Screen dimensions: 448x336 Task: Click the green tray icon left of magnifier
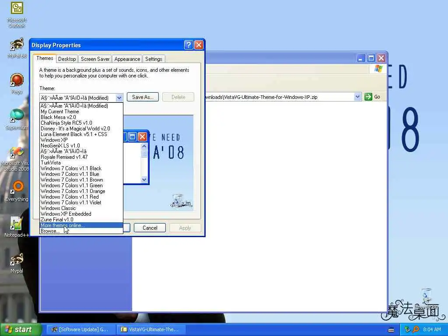(407, 329)
